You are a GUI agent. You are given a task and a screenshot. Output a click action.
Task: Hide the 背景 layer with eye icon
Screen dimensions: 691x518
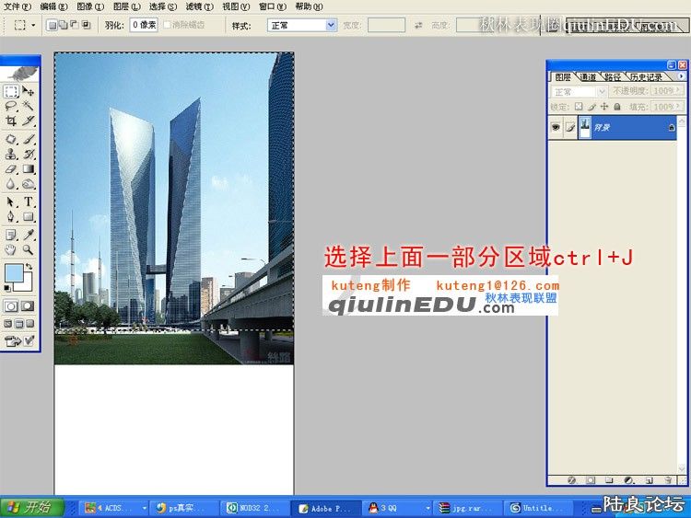(x=556, y=129)
